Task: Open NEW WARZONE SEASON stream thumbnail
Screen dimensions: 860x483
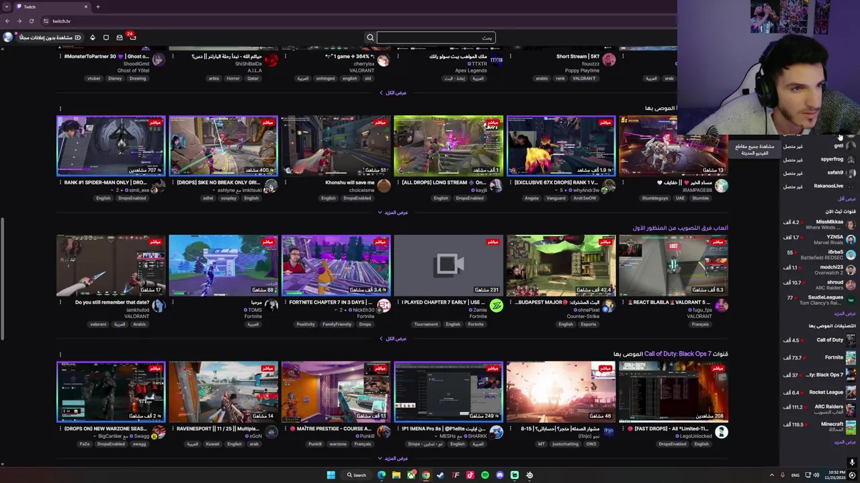Action: [x=111, y=392]
